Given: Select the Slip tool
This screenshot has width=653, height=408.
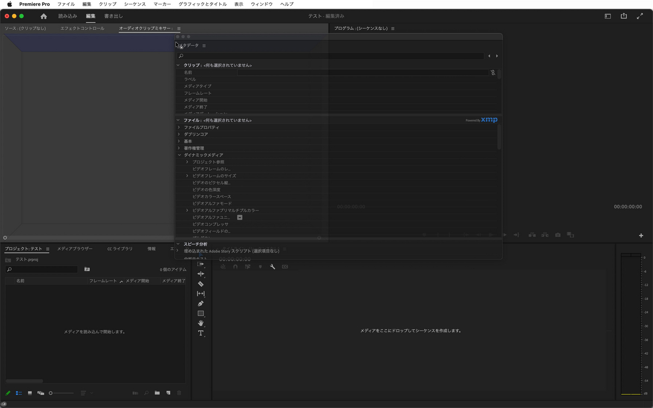Looking at the screenshot, I should pyautogui.click(x=201, y=294).
